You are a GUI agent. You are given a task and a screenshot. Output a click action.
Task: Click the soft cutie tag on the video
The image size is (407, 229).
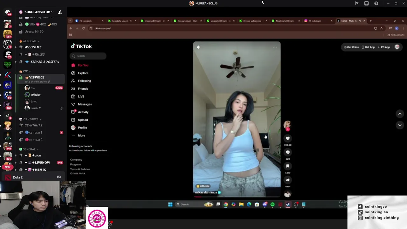[203, 186]
